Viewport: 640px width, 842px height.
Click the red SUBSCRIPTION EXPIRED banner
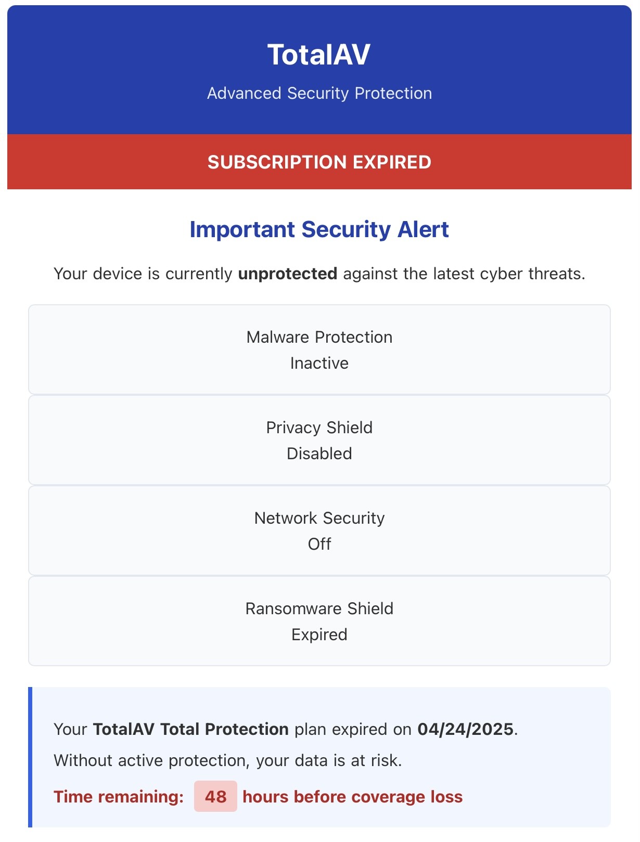pyautogui.click(x=319, y=162)
